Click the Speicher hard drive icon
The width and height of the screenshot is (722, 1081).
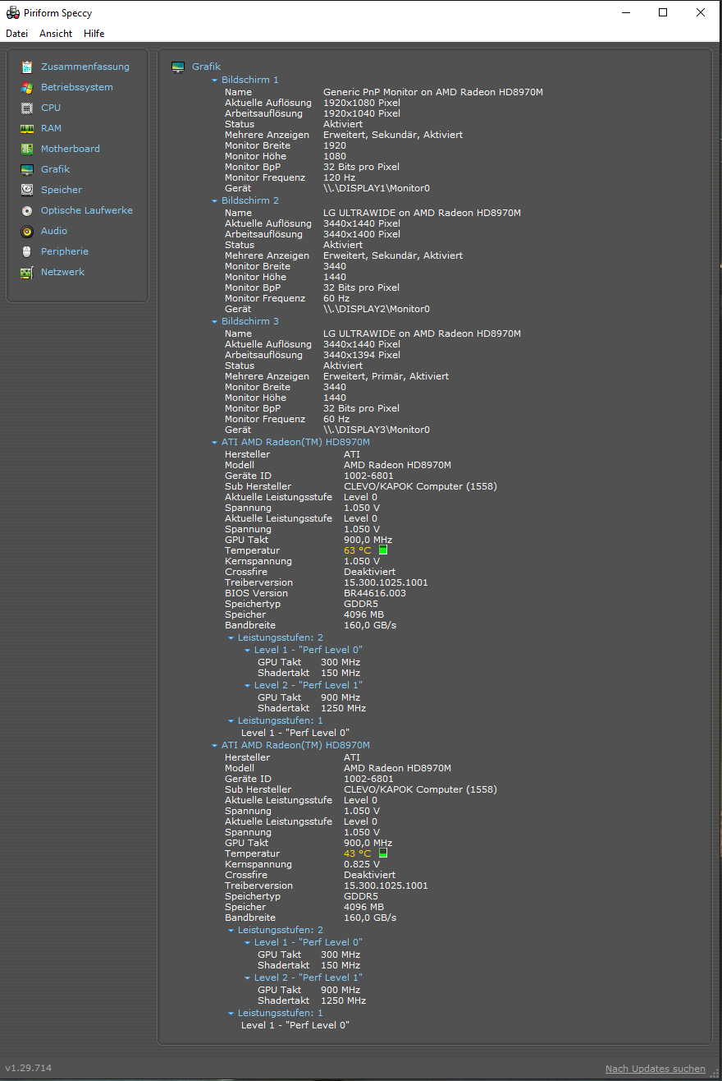[27, 190]
